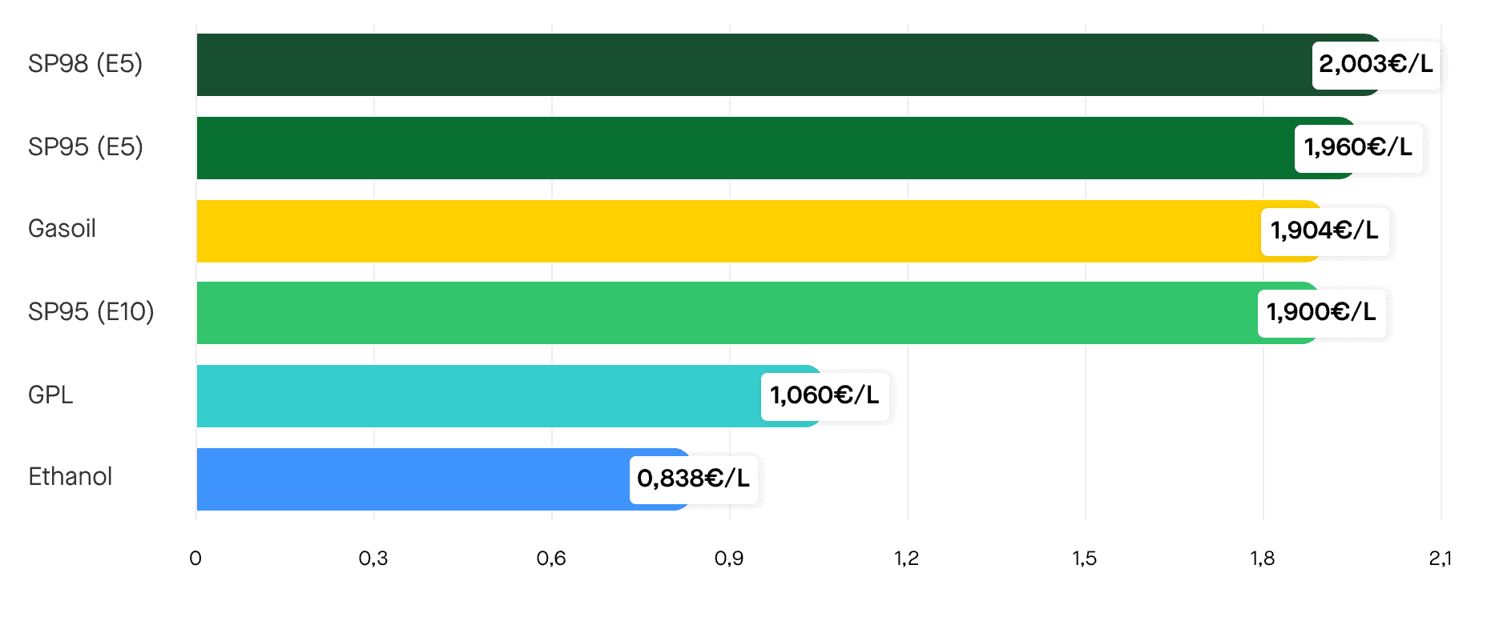The width and height of the screenshot is (1487, 621).
Task: Select the 1,904€/L price label
Action: point(1325,231)
